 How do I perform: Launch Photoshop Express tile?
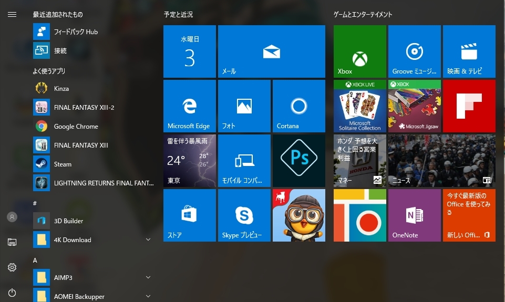point(299,161)
